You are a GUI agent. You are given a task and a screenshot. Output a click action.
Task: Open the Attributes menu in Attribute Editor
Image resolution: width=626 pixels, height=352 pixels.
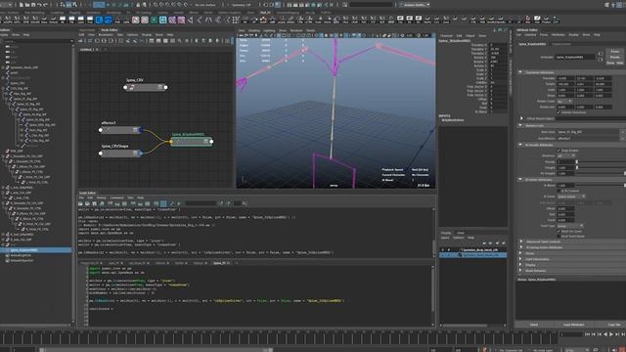tap(559, 35)
